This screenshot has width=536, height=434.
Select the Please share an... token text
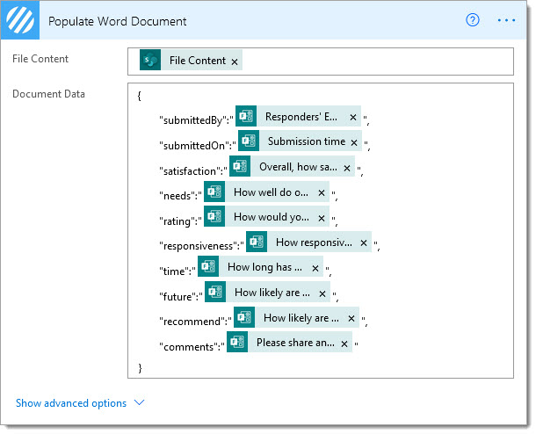click(x=296, y=343)
